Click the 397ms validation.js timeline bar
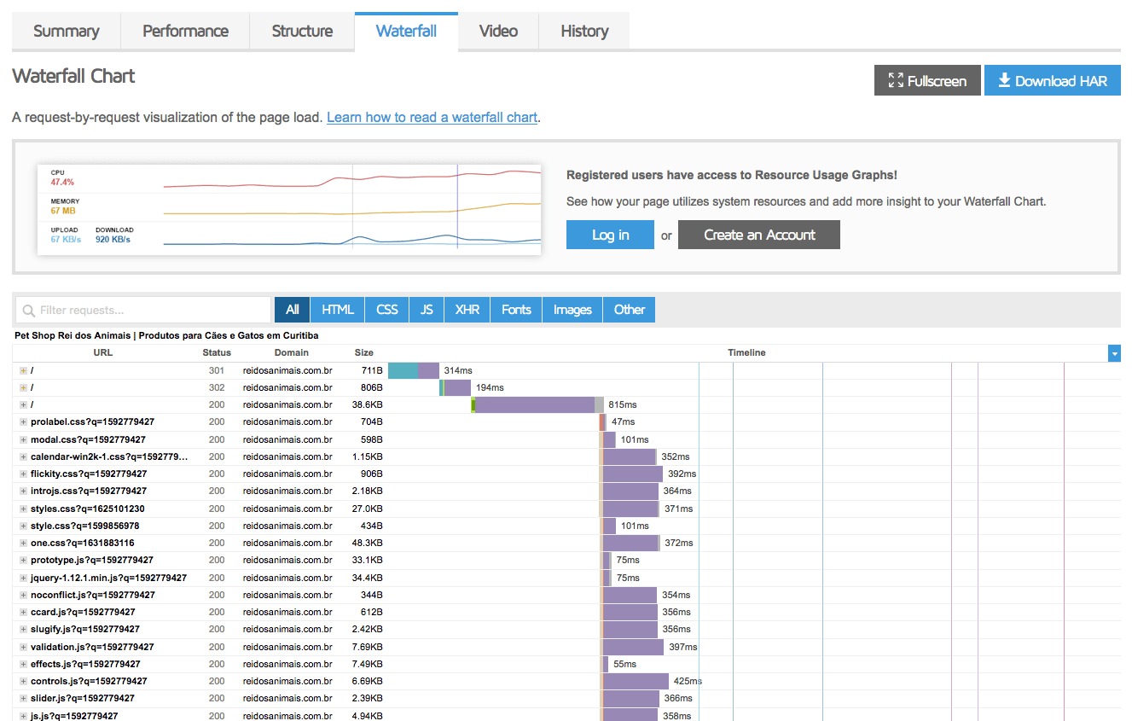 tap(632, 647)
